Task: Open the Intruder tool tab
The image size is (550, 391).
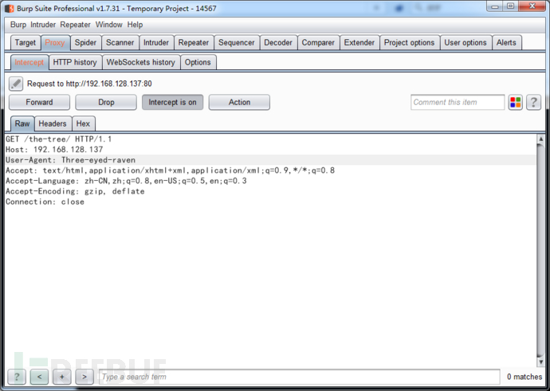Action: (156, 43)
